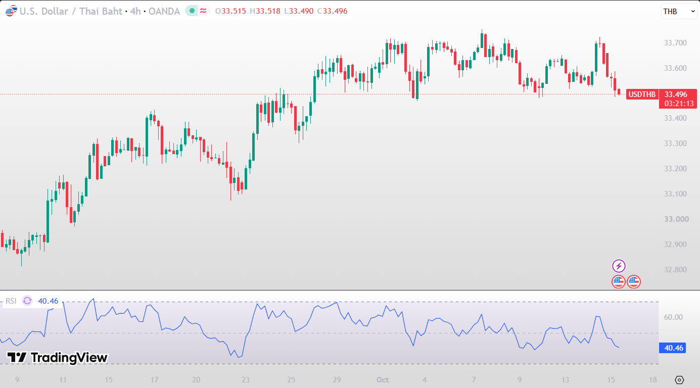700x388 pixels.
Task: Click the 60.00 RSI axis label
Action: pos(673,317)
